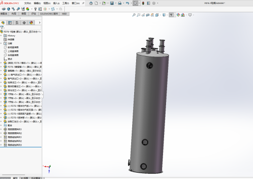This screenshot has height=179, width=253.
Task: Open the 工具 (Tools) menu
Action: click(66, 3)
